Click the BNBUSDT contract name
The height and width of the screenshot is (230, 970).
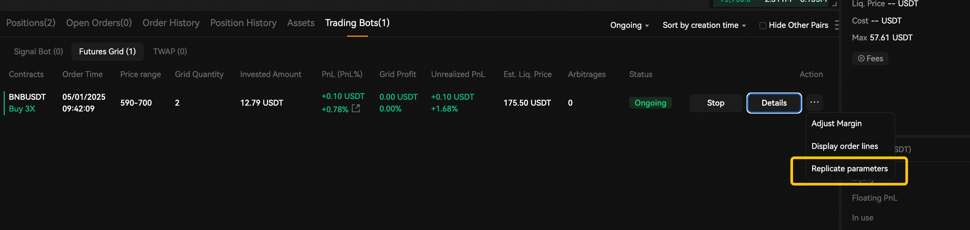27,97
